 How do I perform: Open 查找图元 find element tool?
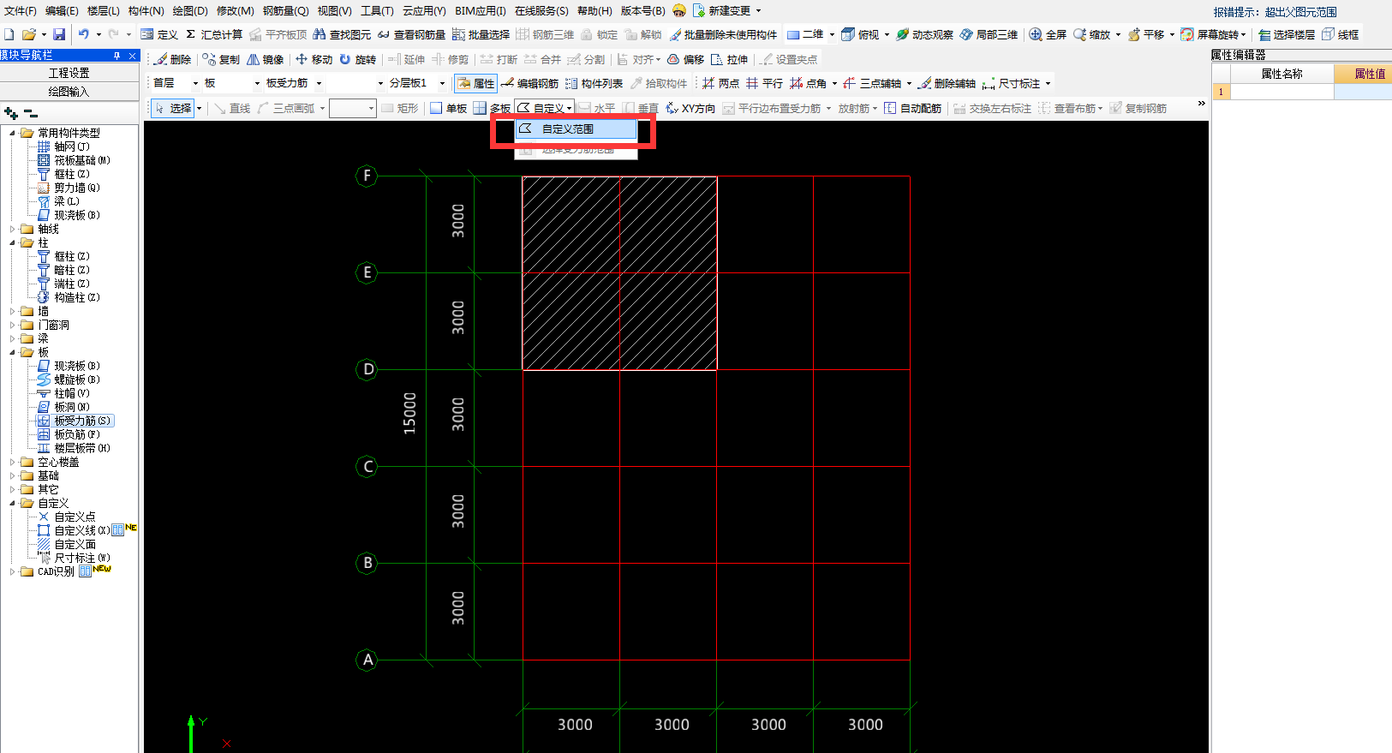[342, 34]
